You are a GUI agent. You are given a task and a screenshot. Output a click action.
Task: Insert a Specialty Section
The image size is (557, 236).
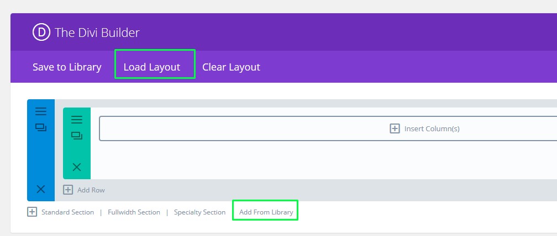tap(199, 212)
